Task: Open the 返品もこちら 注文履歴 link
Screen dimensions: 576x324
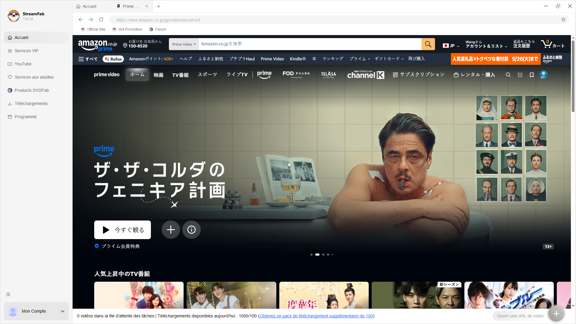Action: [524, 44]
